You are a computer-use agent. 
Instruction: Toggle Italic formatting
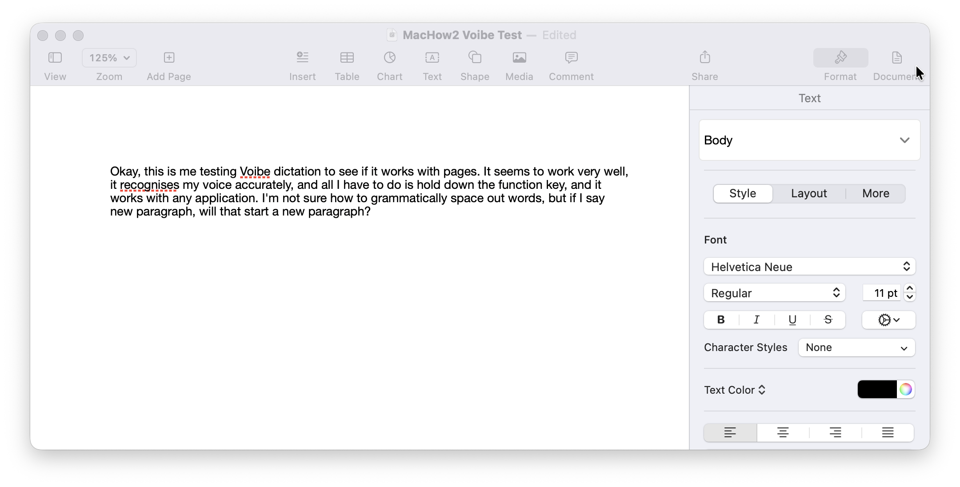[756, 319]
